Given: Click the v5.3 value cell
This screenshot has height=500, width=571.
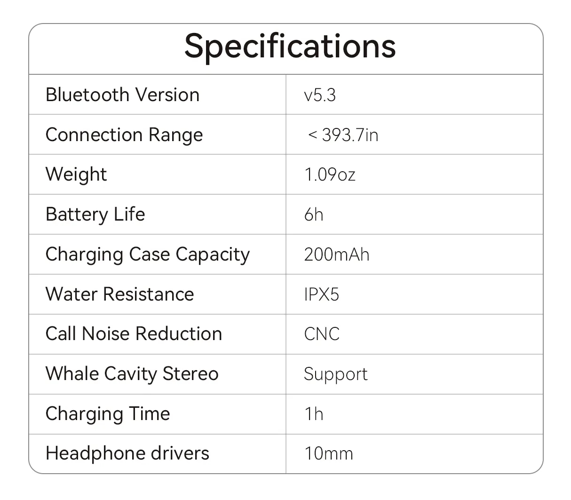Looking at the screenshot, I should click(x=320, y=95).
